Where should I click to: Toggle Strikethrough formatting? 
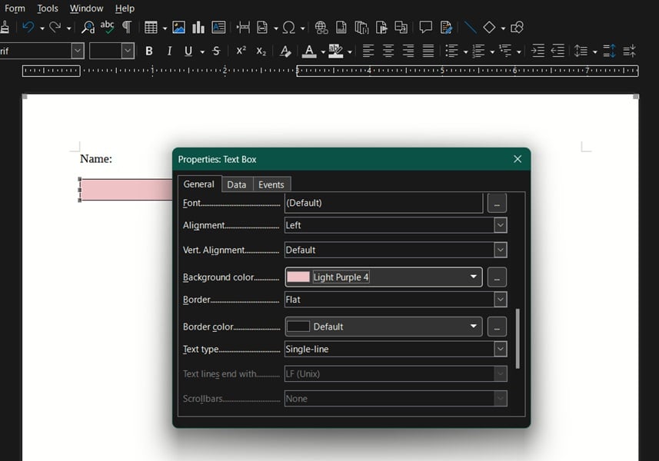(216, 51)
